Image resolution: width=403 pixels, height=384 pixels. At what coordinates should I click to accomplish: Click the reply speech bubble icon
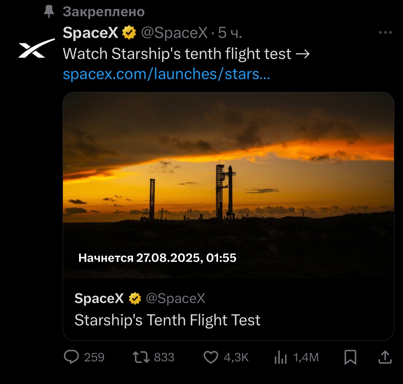[x=71, y=357]
